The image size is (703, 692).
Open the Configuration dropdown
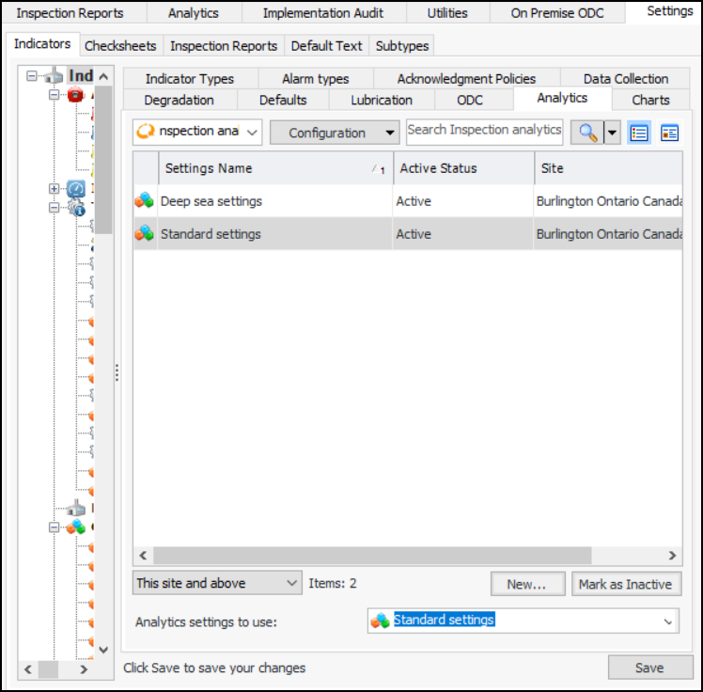click(335, 133)
